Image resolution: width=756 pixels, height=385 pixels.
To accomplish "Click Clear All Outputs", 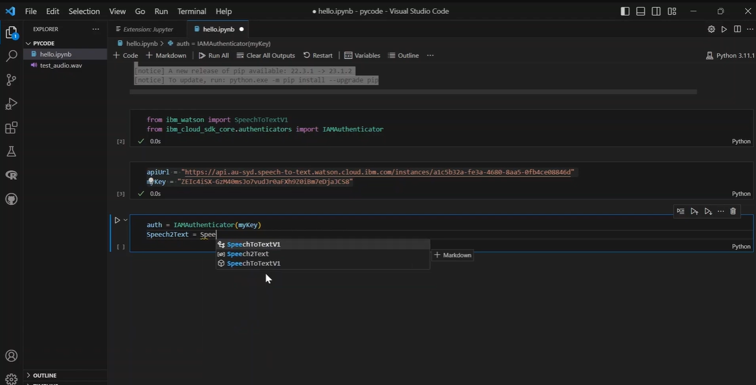I will 266,55.
